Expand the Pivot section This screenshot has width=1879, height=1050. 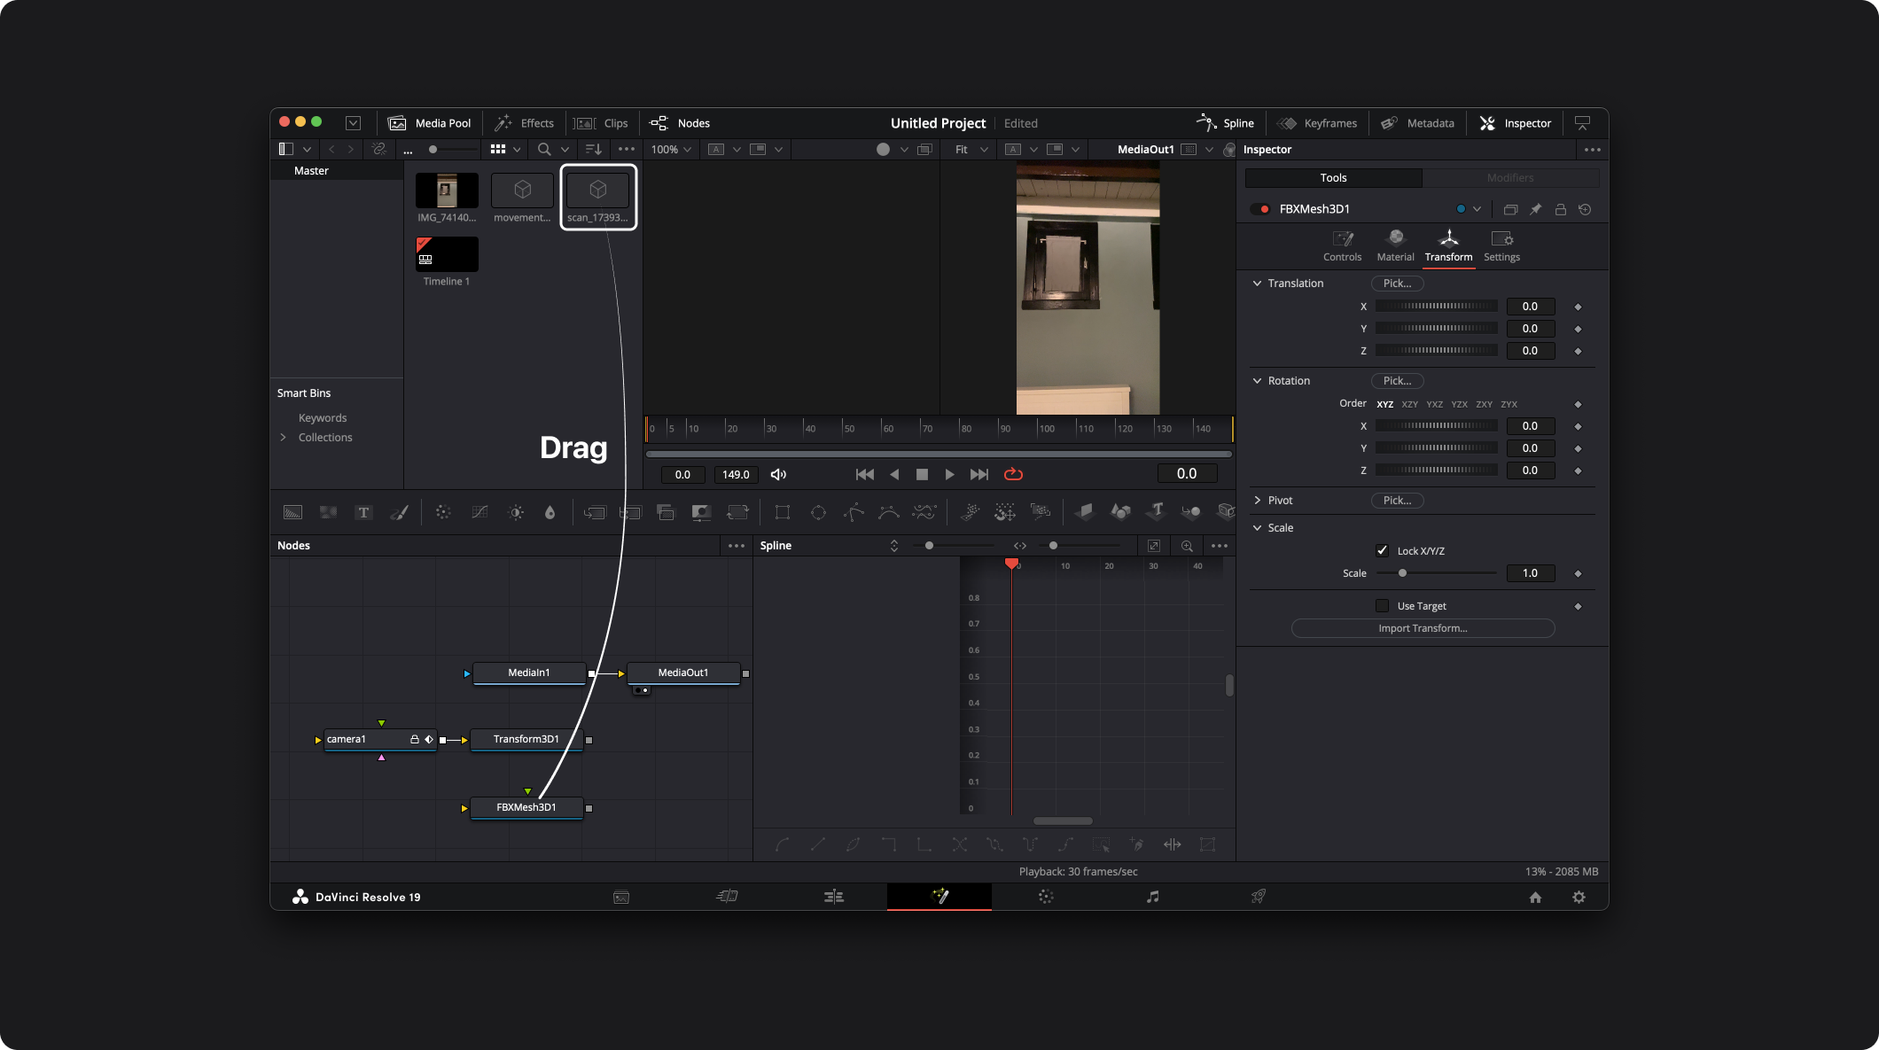(x=1257, y=501)
